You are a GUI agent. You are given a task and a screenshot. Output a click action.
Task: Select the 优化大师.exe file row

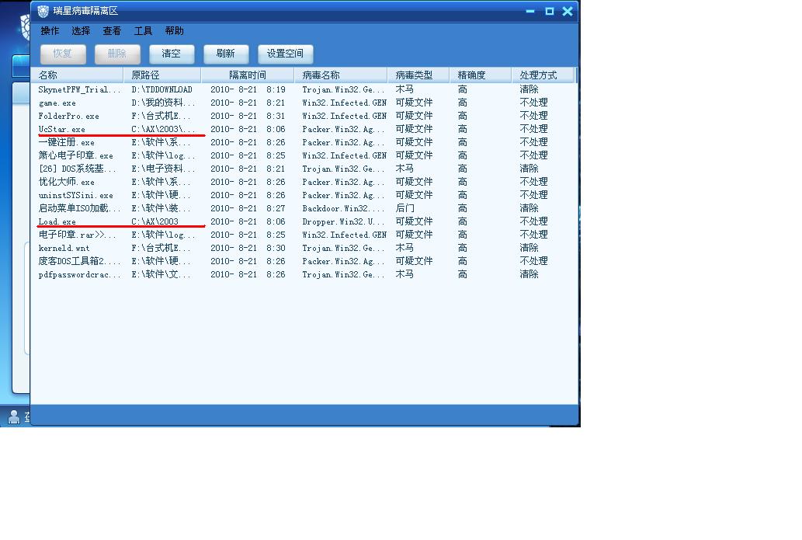pos(304,183)
